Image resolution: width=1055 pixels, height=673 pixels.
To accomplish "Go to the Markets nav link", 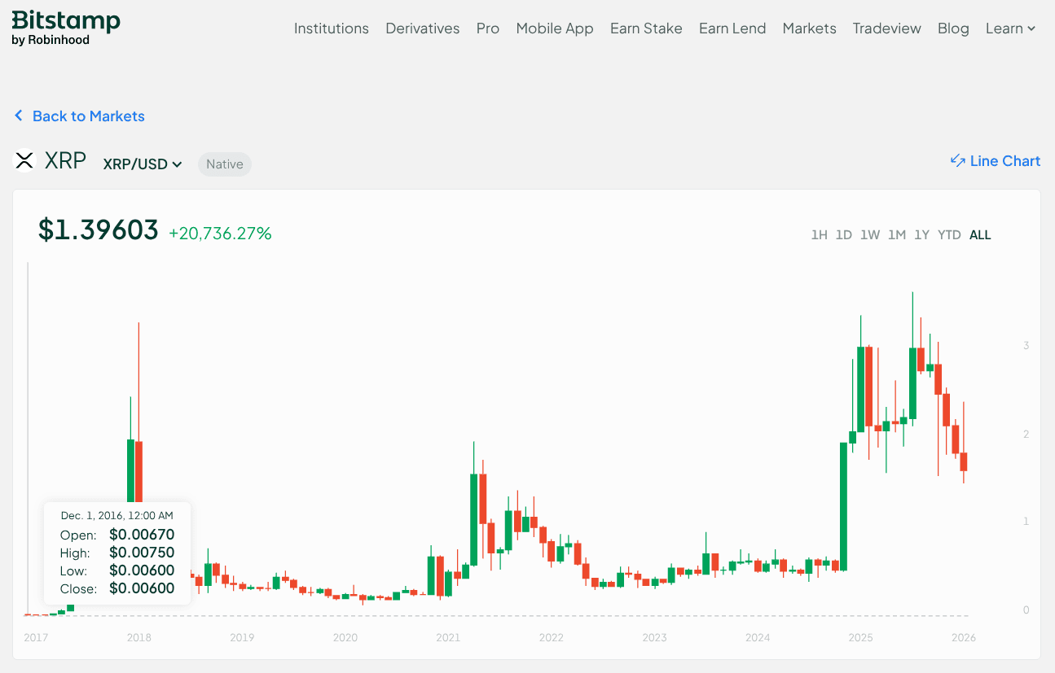I will (x=810, y=28).
